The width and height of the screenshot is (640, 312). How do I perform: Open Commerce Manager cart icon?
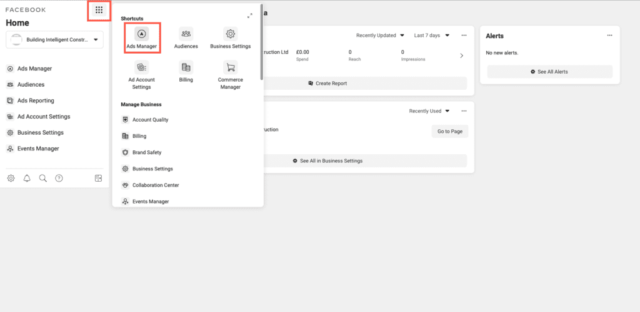click(x=230, y=67)
